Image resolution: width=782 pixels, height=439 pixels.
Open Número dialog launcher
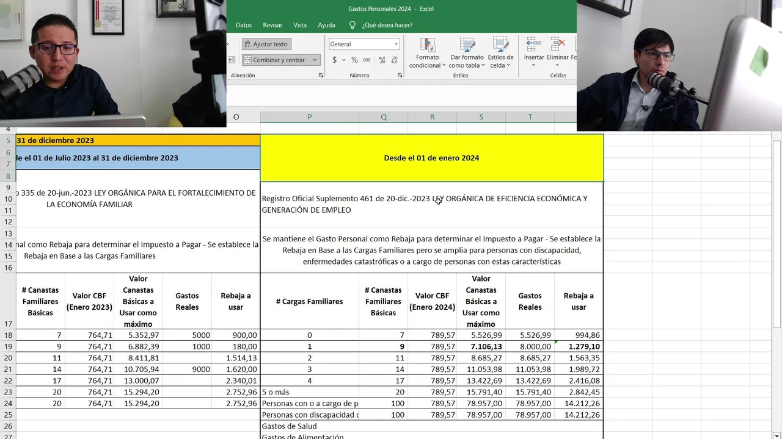[x=400, y=76]
